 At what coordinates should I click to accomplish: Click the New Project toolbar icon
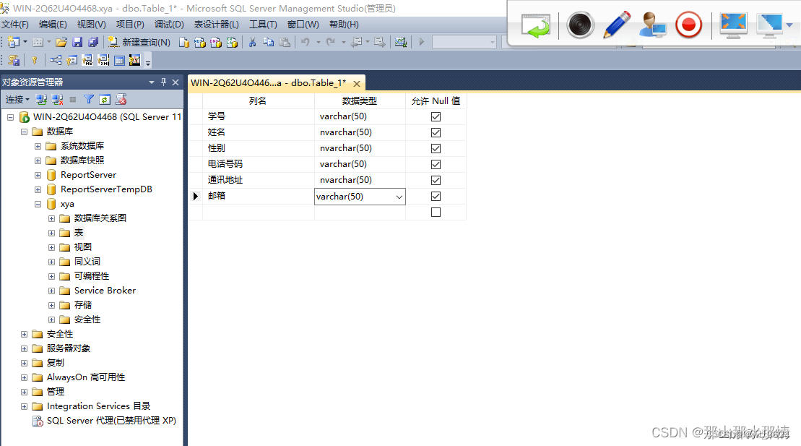(x=14, y=42)
